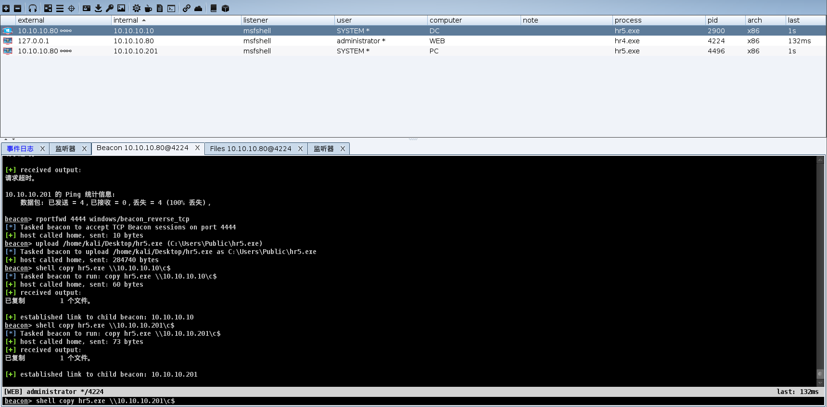Close the 事件日志 tab
This screenshot has height=407, width=827.
point(42,149)
